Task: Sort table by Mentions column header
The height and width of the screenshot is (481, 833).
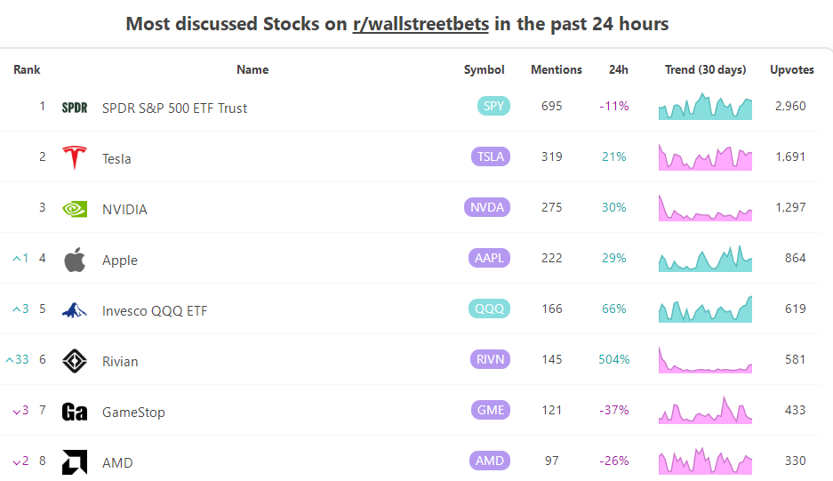Action: tap(557, 69)
